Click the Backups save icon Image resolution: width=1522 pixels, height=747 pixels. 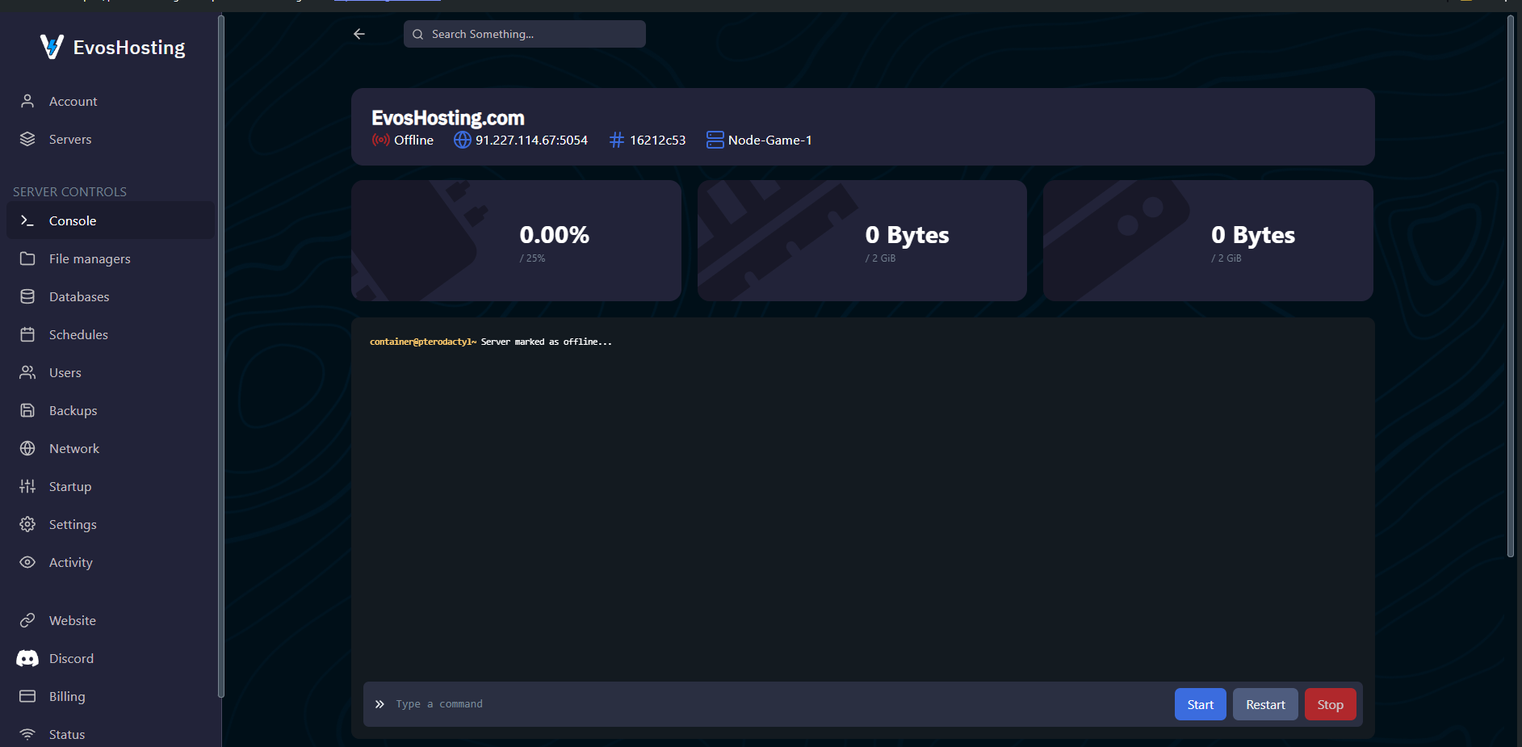(27, 410)
